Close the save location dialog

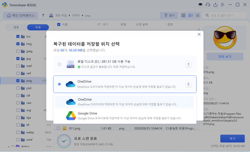pos(199,35)
